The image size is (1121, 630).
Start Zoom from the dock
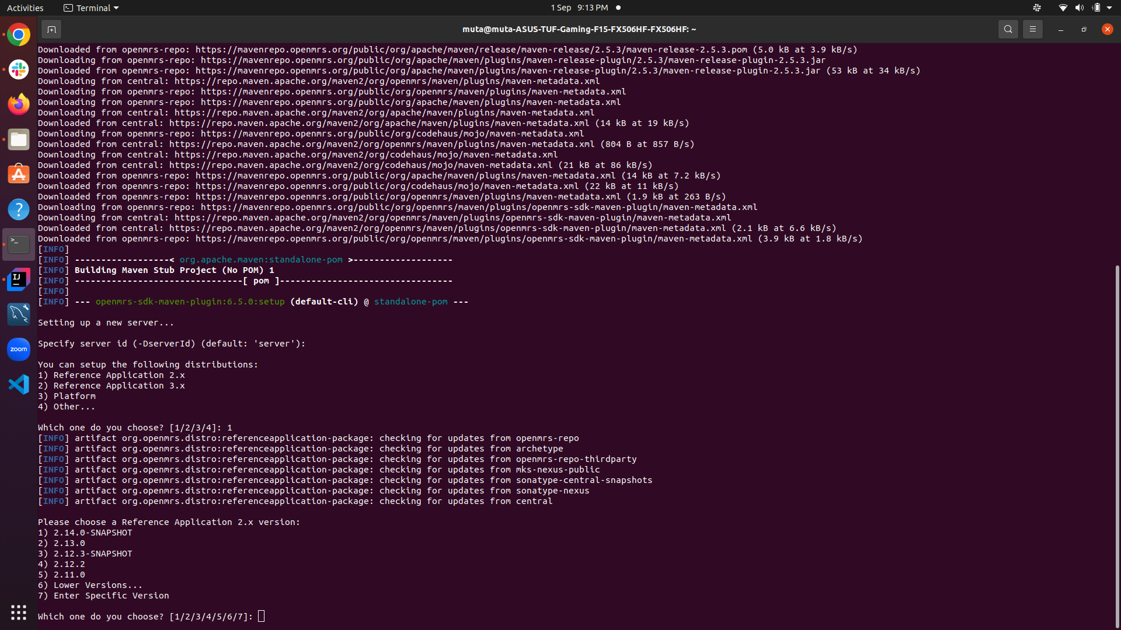click(x=19, y=349)
